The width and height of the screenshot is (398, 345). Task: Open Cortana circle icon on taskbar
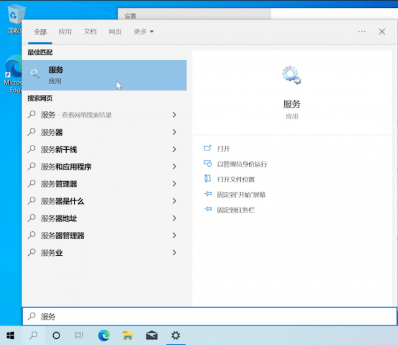click(x=56, y=336)
